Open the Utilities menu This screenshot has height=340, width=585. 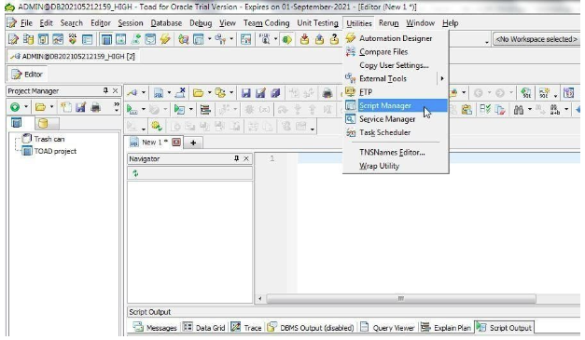pyautogui.click(x=358, y=23)
